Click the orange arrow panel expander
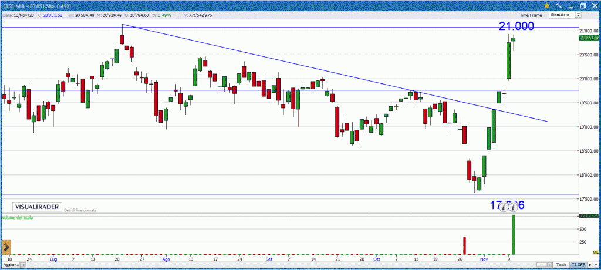This screenshot has height=270, width=601. pyautogui.click(x=6, y=247)
